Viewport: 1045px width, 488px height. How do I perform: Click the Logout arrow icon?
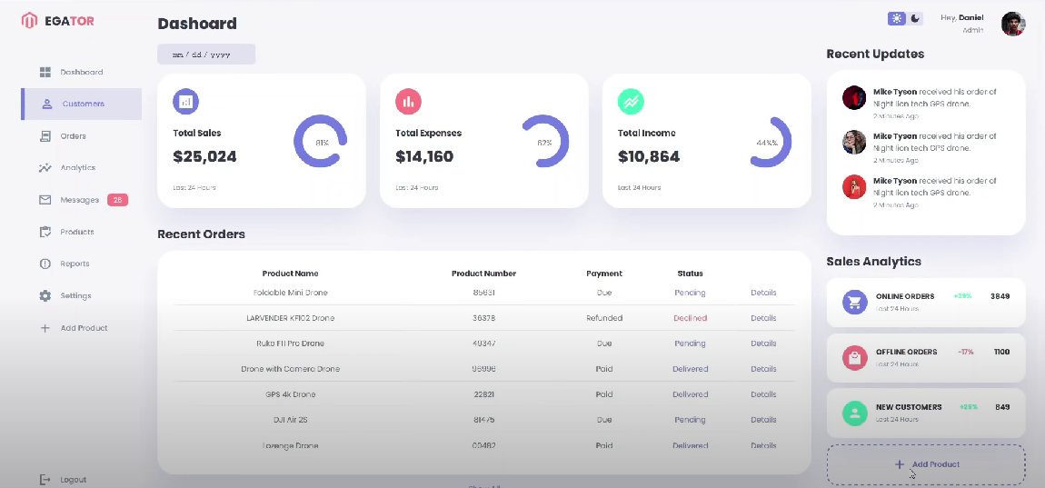[x=45, y=479]
